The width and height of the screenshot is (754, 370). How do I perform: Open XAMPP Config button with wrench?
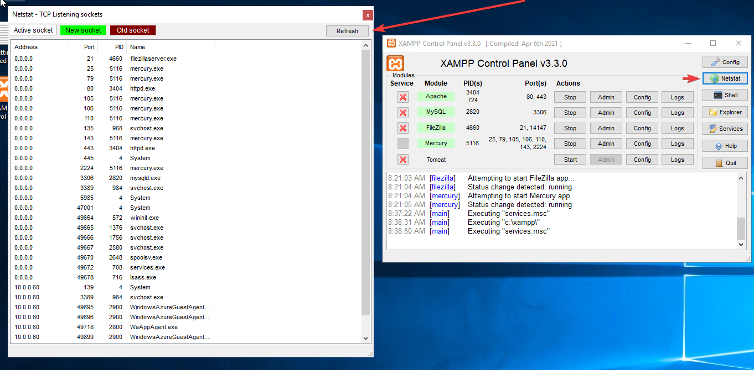coord(725,62)
